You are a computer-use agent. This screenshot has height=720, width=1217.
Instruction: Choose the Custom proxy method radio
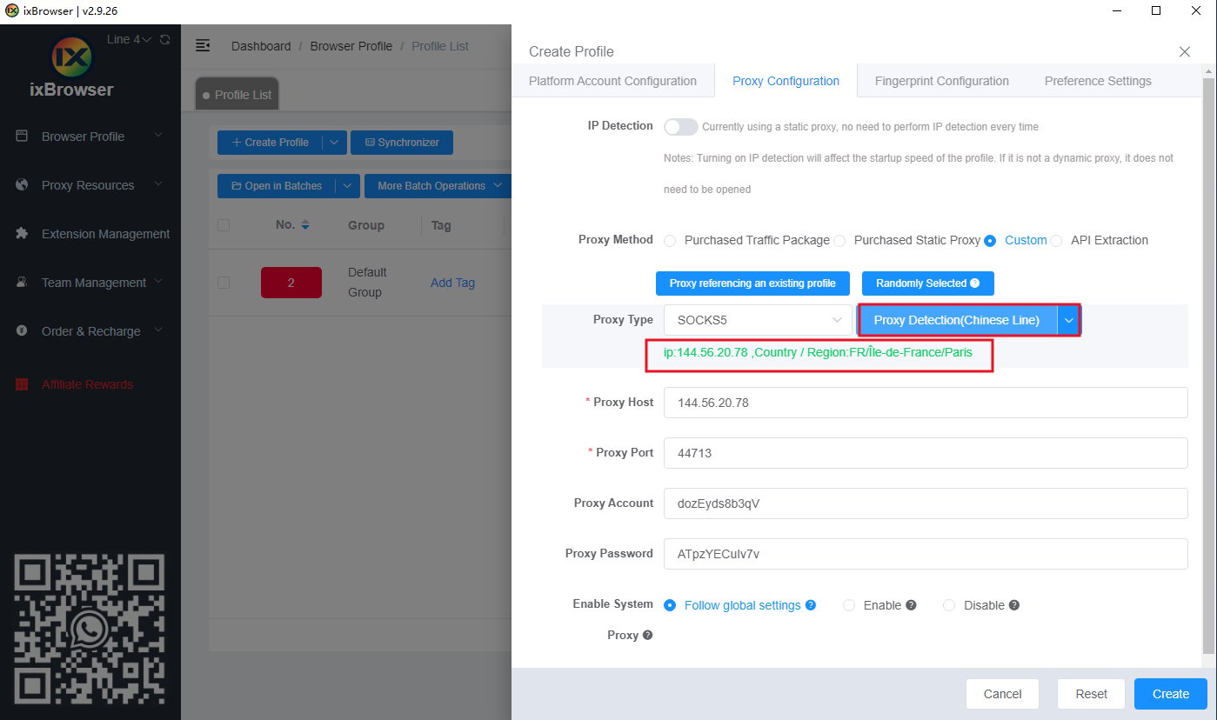[990, 241]
